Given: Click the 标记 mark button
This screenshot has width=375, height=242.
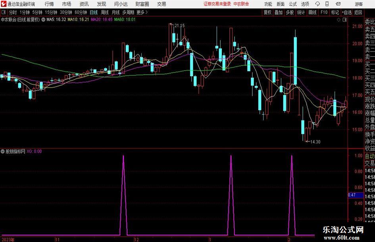Looking at the screenshot, I should [x=335, y=12].
